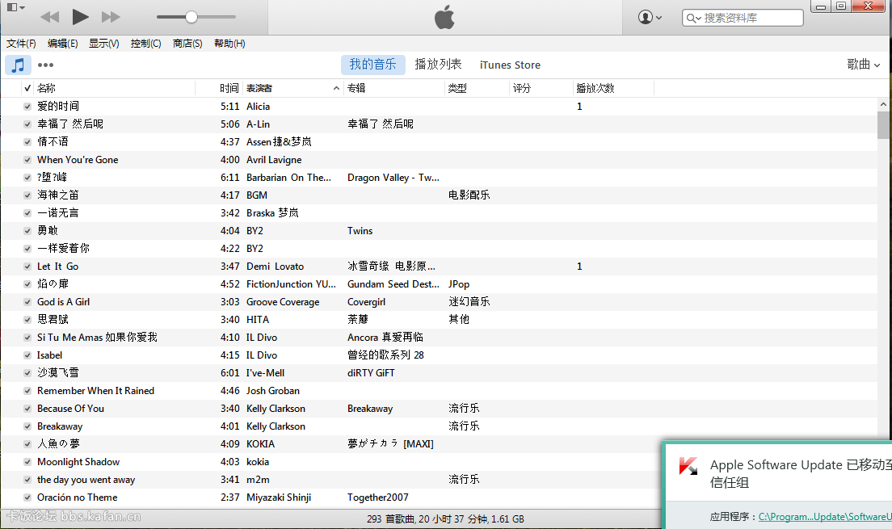Image resolution: width=892 pixels, height=529 pixels.
Task: Click the 电影配乐 genre cell
Action: point(469,195)
